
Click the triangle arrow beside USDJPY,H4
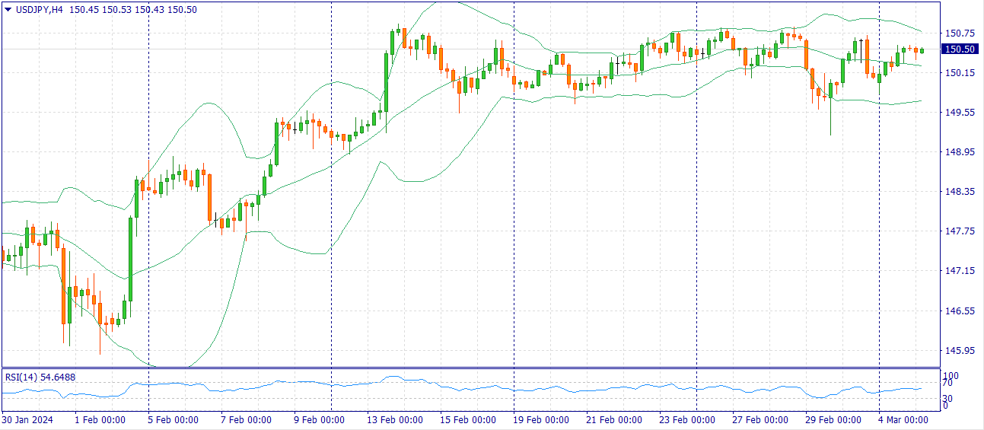[8, 9]
